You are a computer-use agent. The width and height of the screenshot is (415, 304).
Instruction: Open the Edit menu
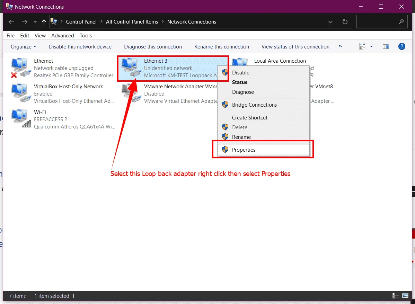pyautogui.click(x=25, y=35)
